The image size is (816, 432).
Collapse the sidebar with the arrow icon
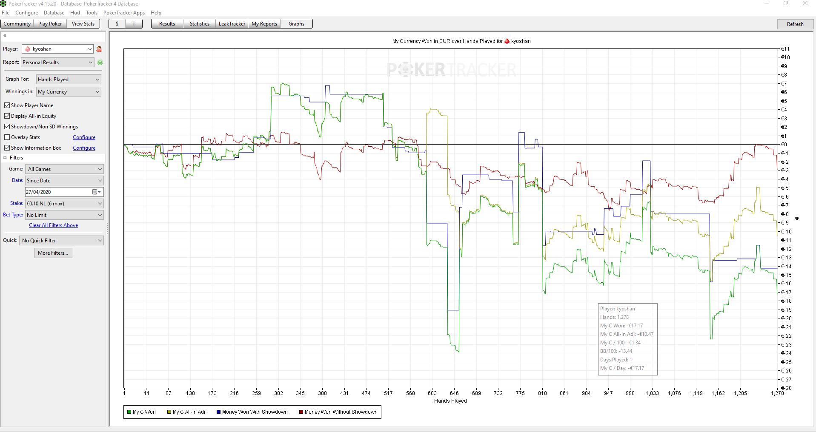(5, 36)
